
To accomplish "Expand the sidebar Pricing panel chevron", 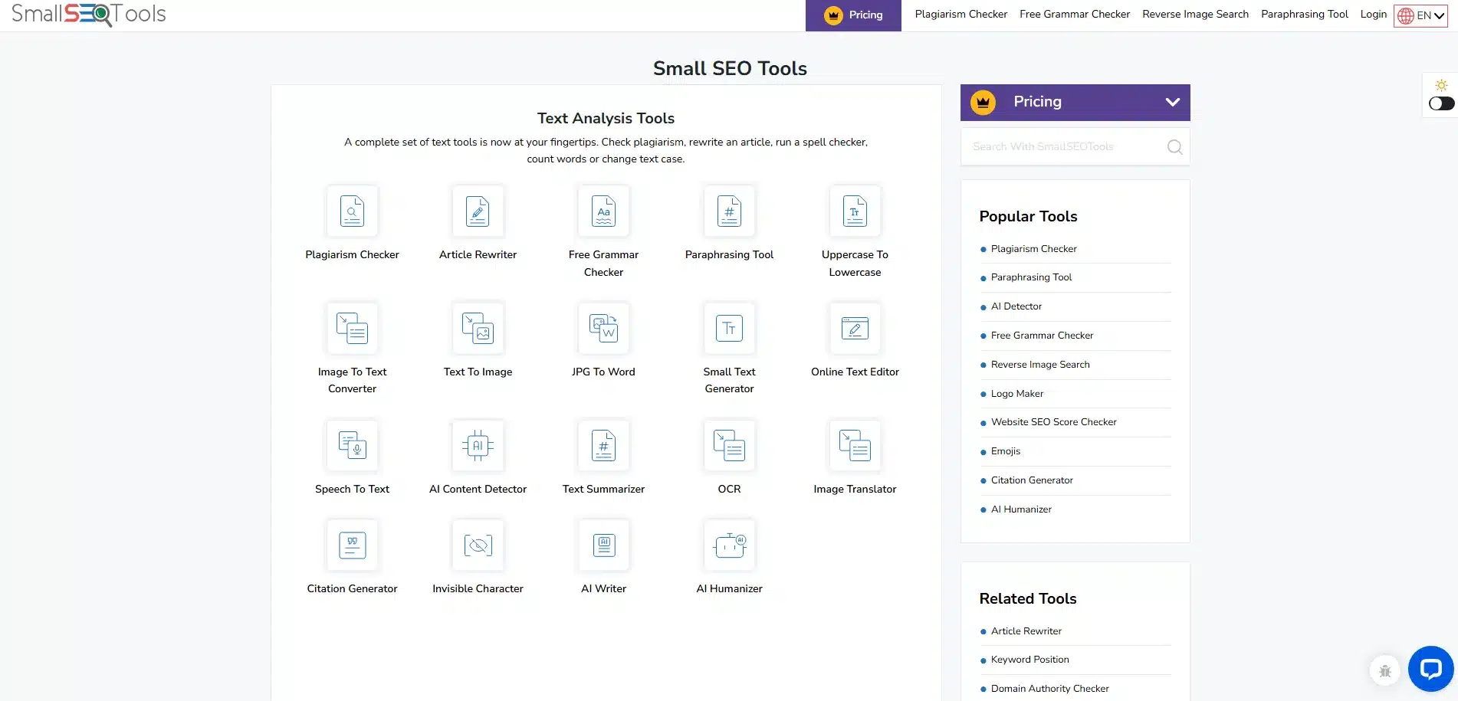I will (1172, 102).
